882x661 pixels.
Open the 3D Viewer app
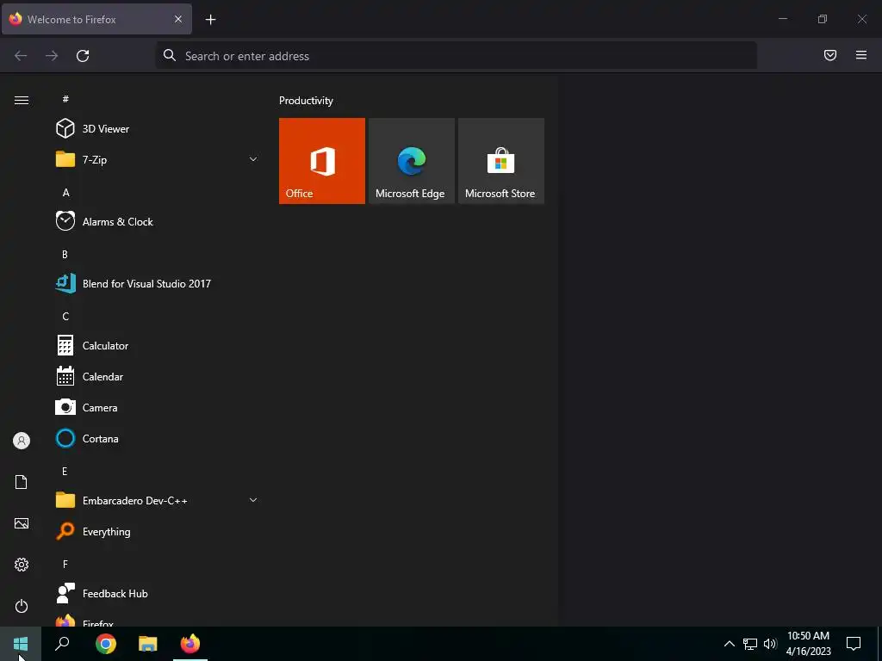[x=158, y=129]
